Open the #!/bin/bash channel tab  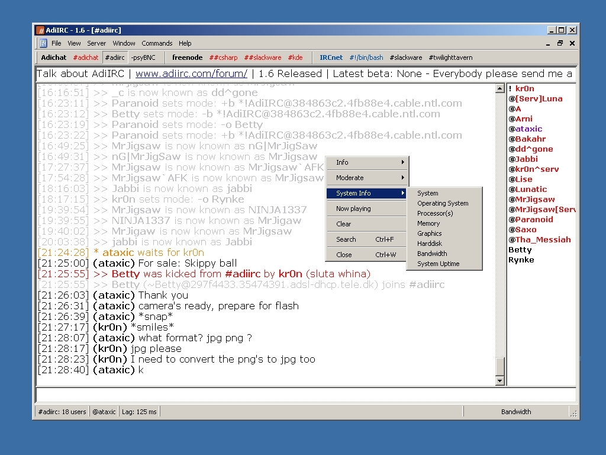pos(366,57)
